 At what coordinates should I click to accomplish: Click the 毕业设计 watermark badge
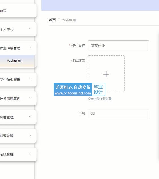pos(98,89)
